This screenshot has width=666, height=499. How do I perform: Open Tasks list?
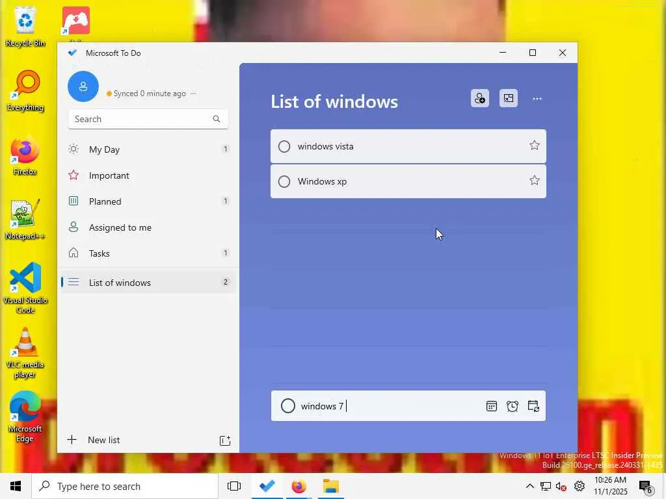(x=148, y=253)
